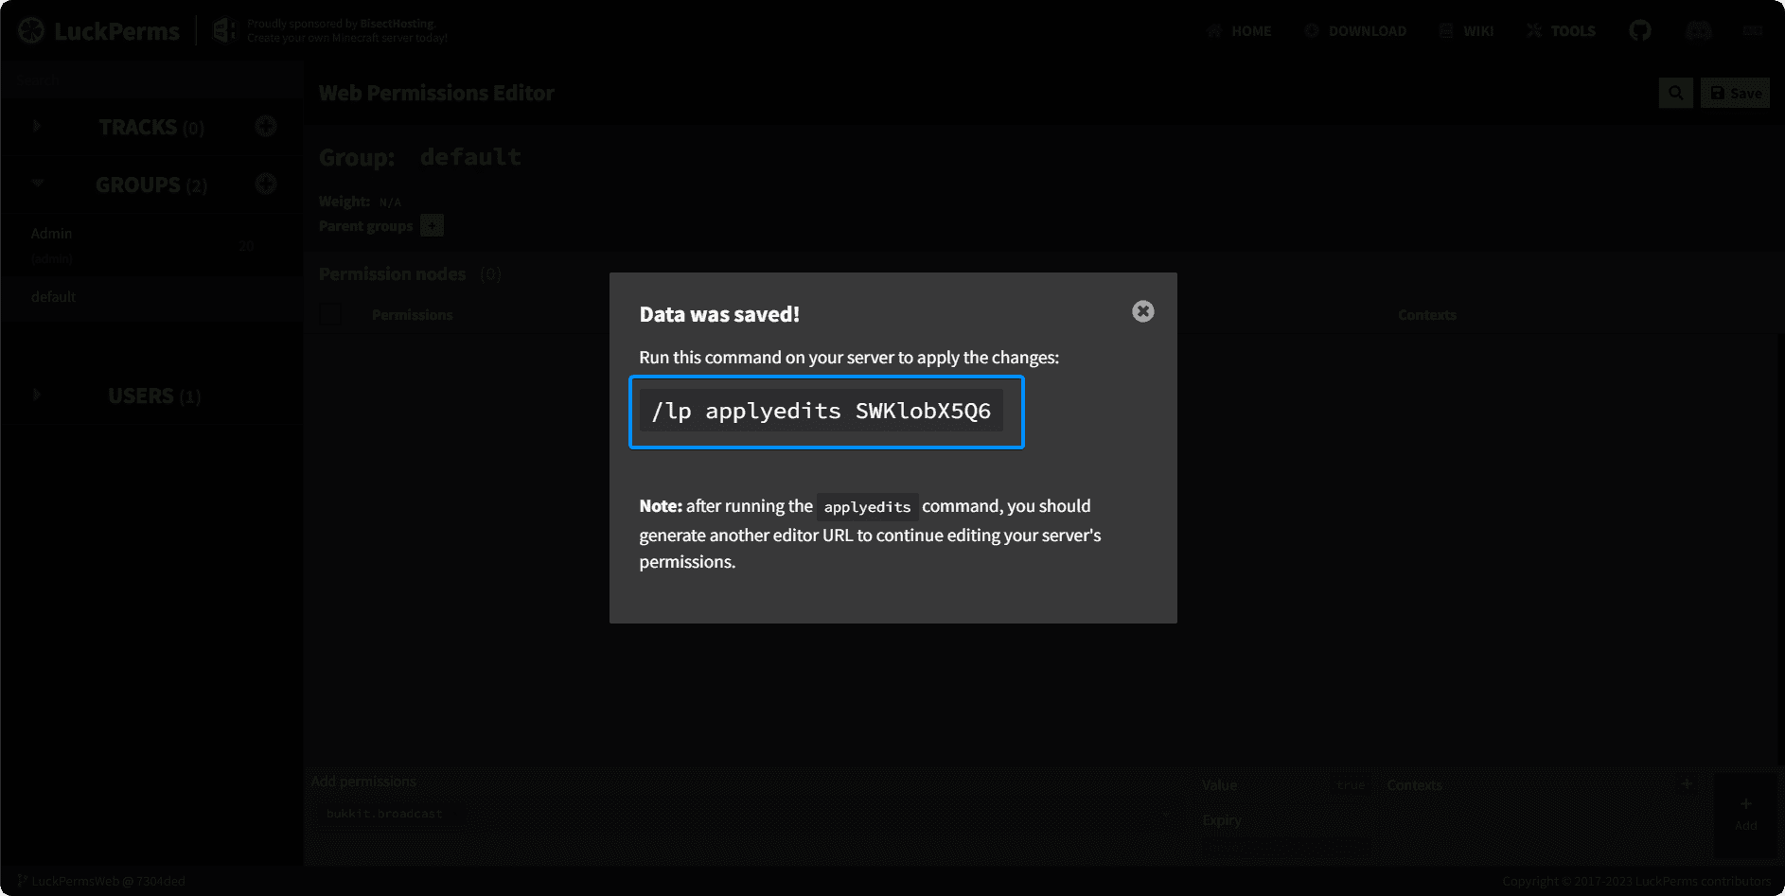Open the TOOLS menu item
This screenshot has width=1785, height=896.
1561,31
